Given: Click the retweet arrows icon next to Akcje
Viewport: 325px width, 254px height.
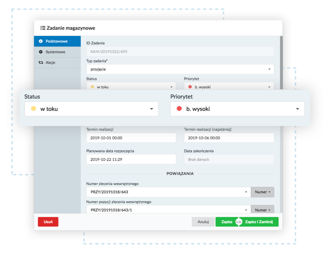Looking at the screenshot, I should (x=41, y=62).
